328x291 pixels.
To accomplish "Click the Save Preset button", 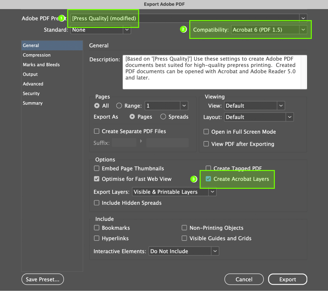I will (x=43, y=279).
